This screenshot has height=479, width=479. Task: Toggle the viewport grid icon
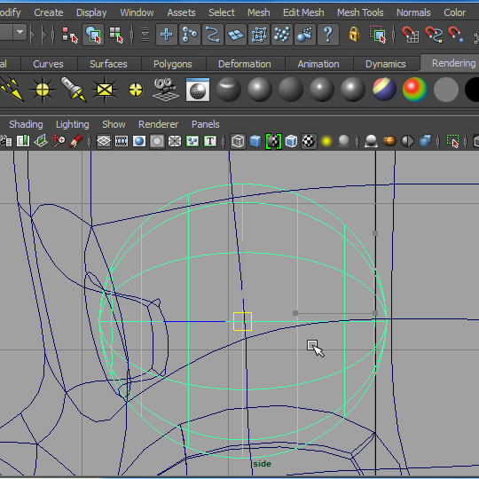coord(104,141)
